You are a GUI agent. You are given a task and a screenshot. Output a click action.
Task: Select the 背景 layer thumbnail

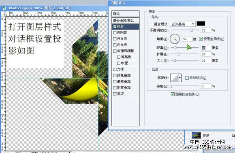(x=196, y=135)
